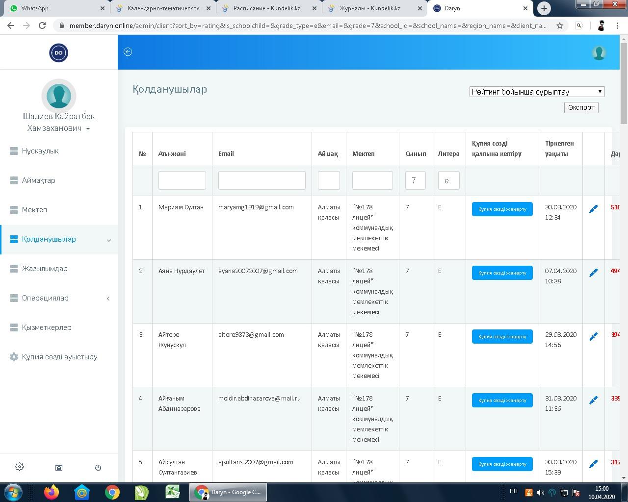This screenshot has height=502, width=628.
Task: Click the power logout icon in sidebar footer
Action: tap(98, 468)
